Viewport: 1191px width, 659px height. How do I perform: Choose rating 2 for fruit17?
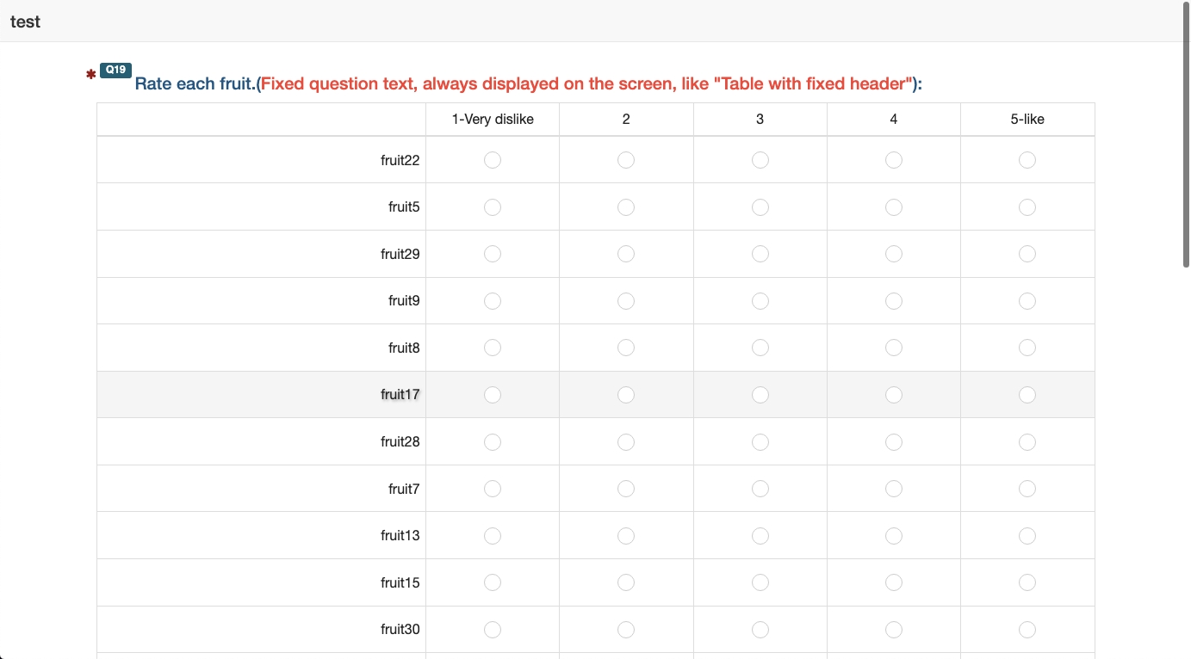pyautogui.click(x=626, y=395)
